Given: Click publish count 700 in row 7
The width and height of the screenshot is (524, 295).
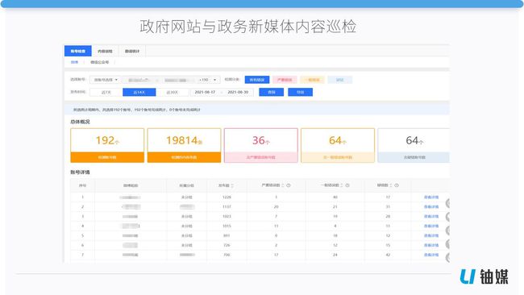Looking at the screenshot, I should tap(227, 255).
